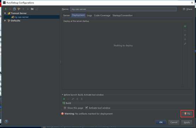Select the Build task row

pos(127,103)
